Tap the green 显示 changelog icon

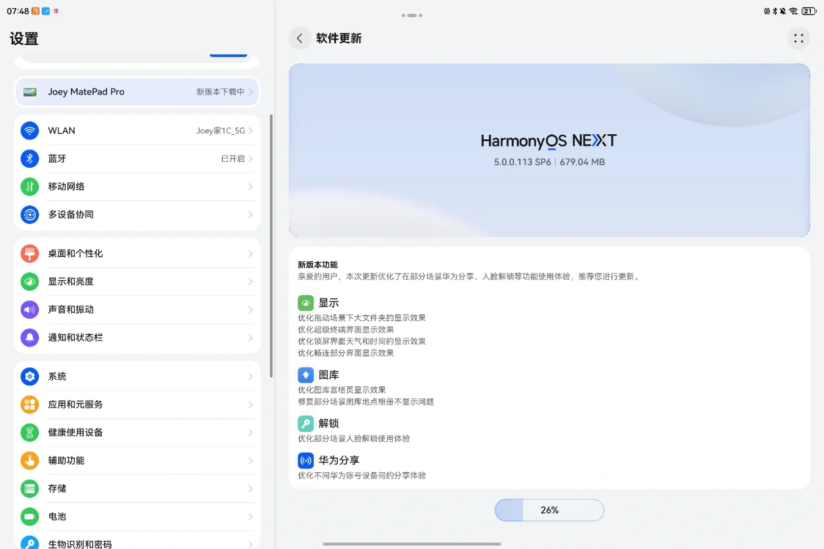tap(306, 303)
